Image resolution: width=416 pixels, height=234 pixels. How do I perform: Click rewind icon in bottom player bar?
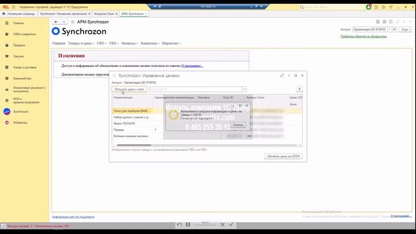[x=179, y=225]
